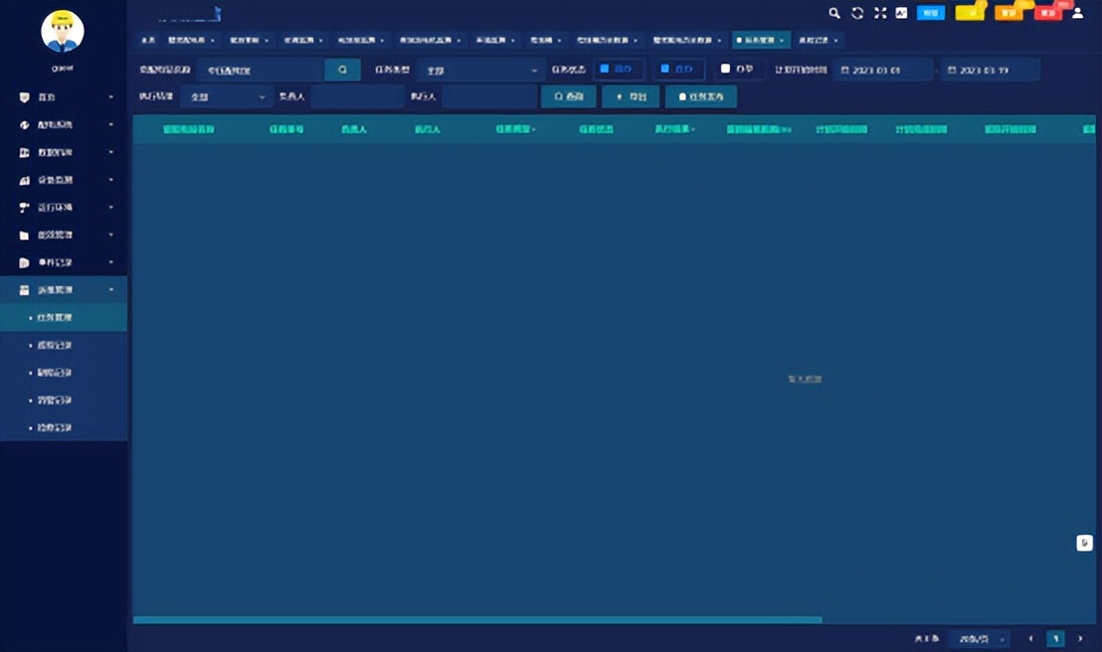Open the user profile icon at top right
Image resolution: width=1102 pixels, height=652 pixels.
click(1077, 13)
